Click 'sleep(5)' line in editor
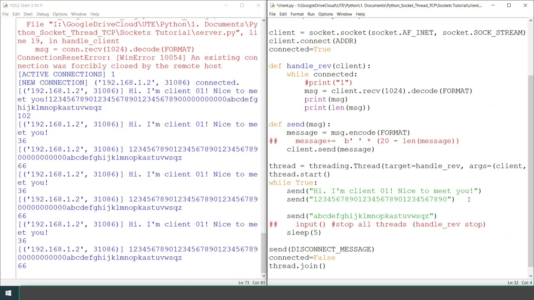 304,232
